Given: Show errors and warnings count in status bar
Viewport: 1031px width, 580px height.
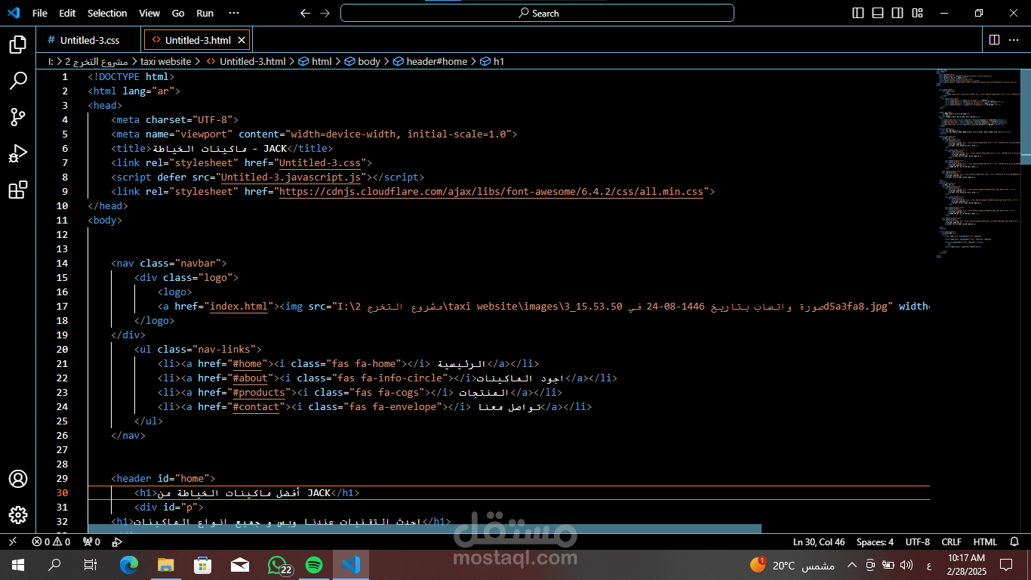Looking at the screenshot, I should coord(51,541).
